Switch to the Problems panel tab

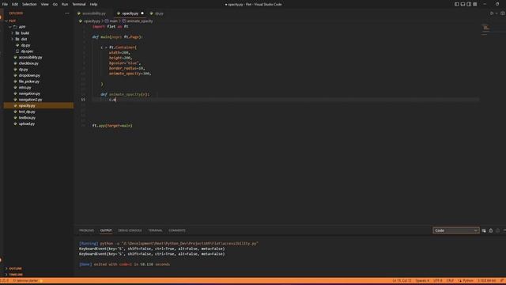pyautogui.click(x=86, y=230)
